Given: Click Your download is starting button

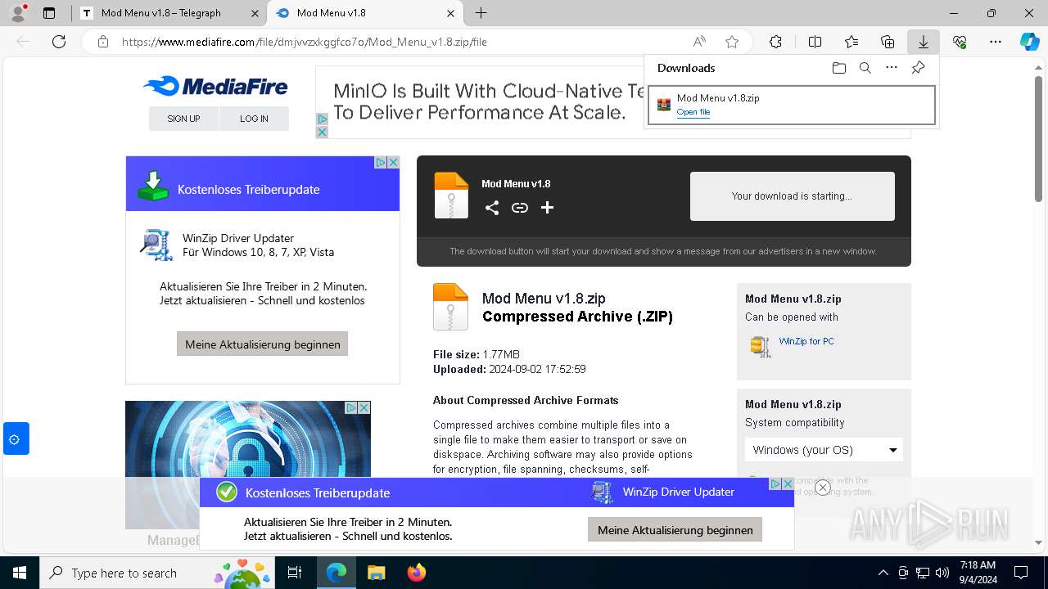Looking at the screenshot, I should 792,196.
